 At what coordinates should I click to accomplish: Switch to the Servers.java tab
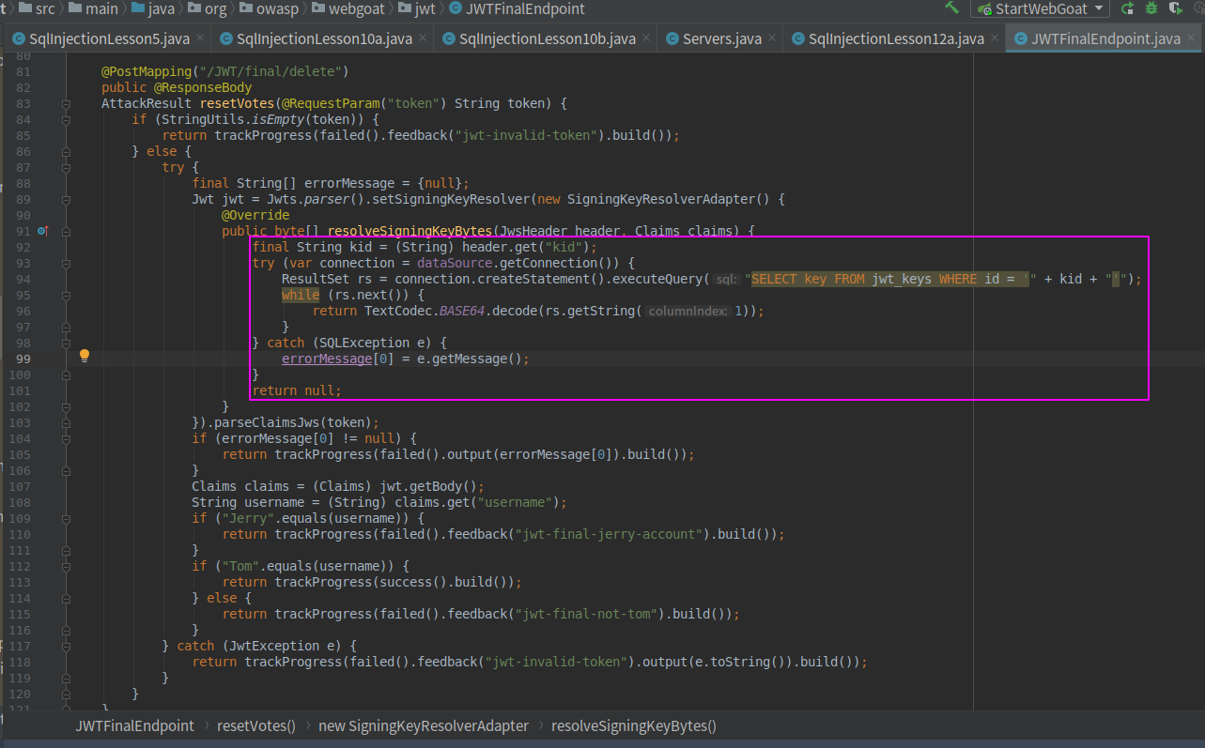tap(721, 38)
